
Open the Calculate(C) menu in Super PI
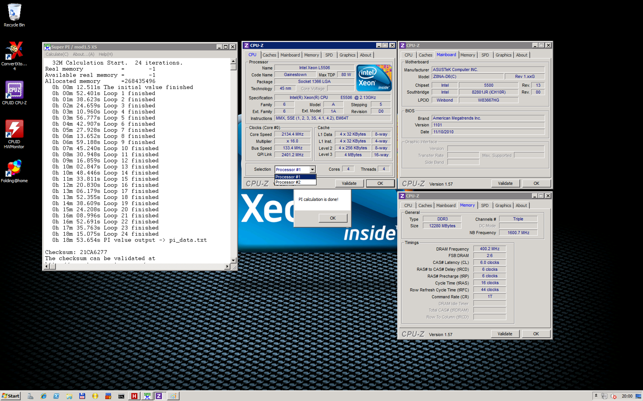pyautogui.click(x=57, y=54)
